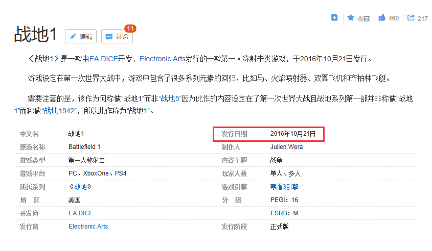This screenshot has width=432, height=251.
Task: Click the 217 share count
Action: click(x=423, y=18)
